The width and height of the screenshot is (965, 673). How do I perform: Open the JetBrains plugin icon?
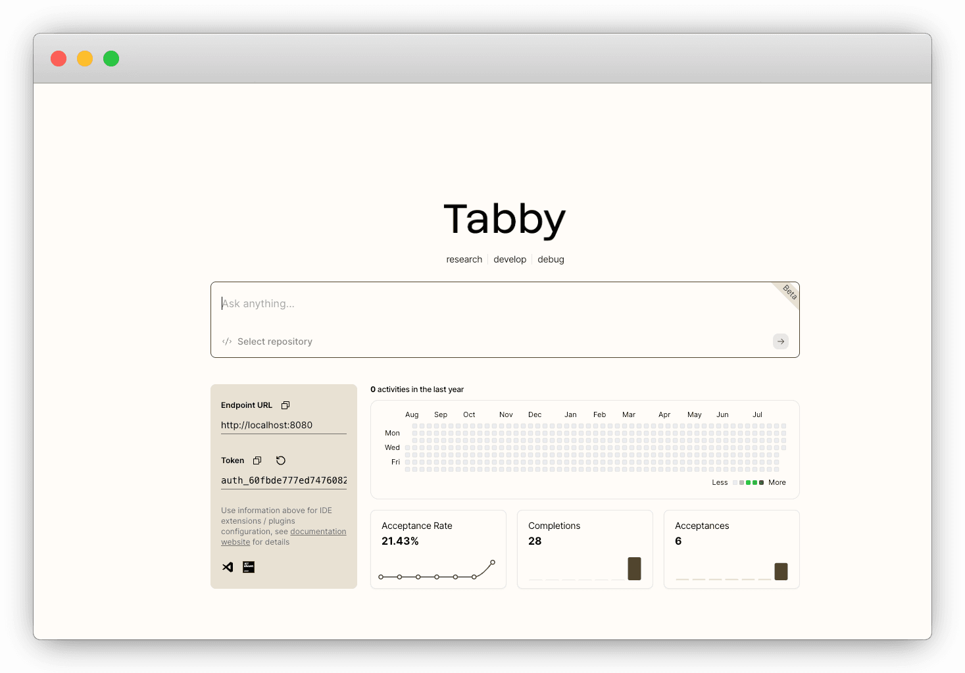coord(248,566)
